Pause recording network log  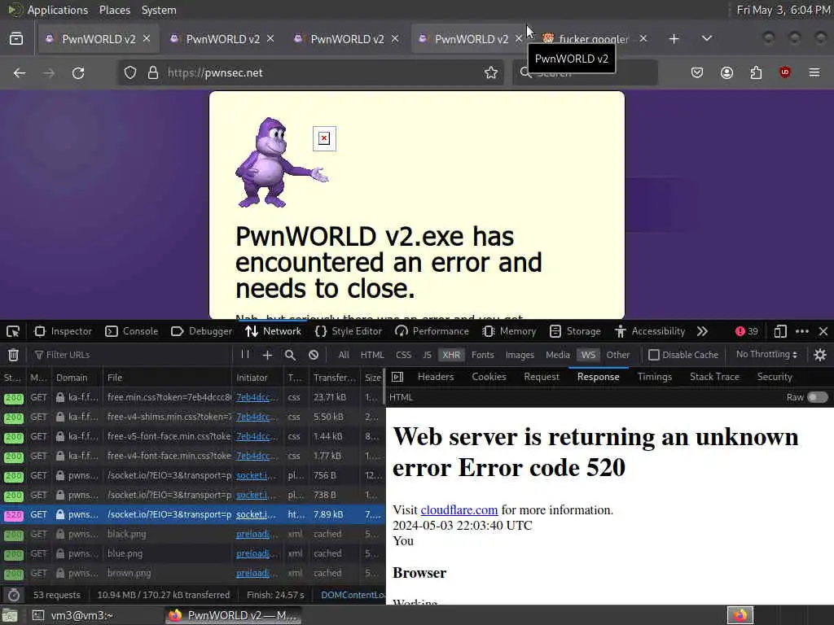tap(245, 355)
